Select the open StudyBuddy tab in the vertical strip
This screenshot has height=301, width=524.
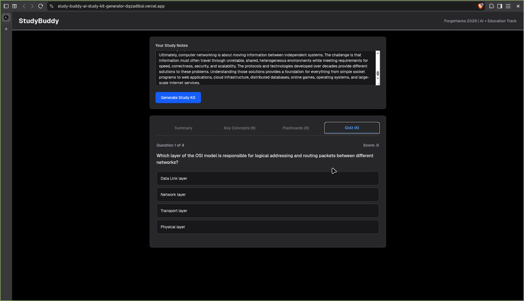6,18
